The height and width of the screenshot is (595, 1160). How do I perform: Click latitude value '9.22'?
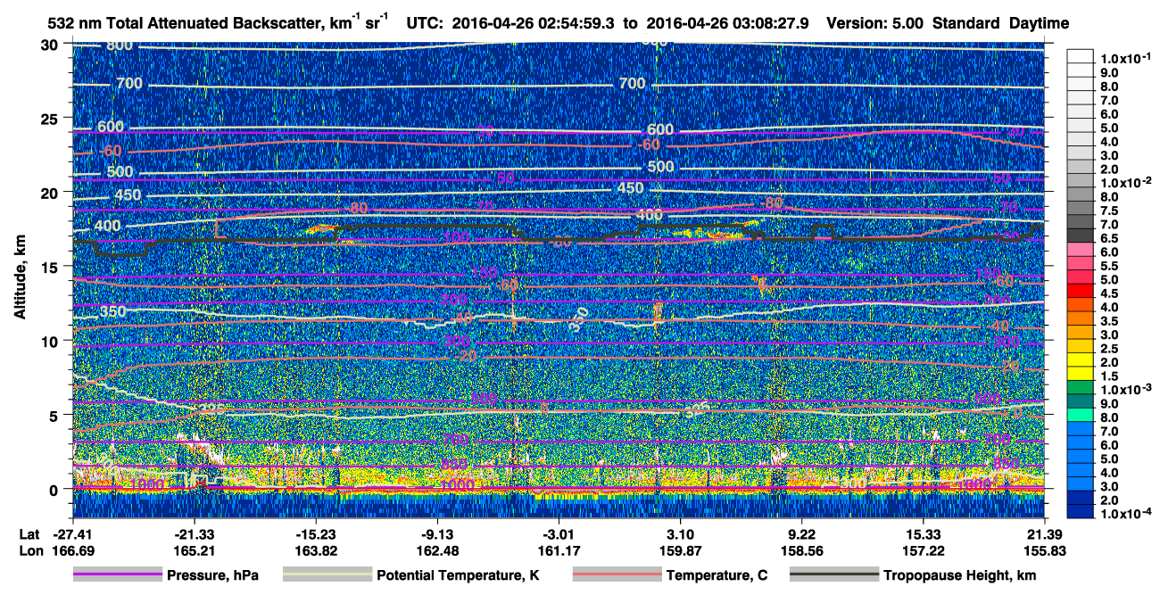pos(801,533)
